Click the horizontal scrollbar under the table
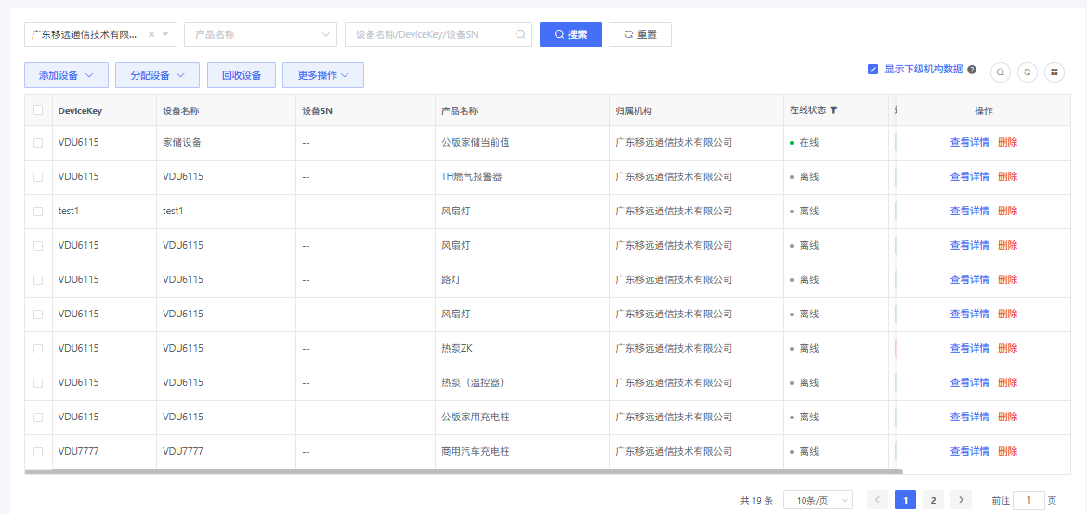1087x514 pixels. click(x=463, y=472)
